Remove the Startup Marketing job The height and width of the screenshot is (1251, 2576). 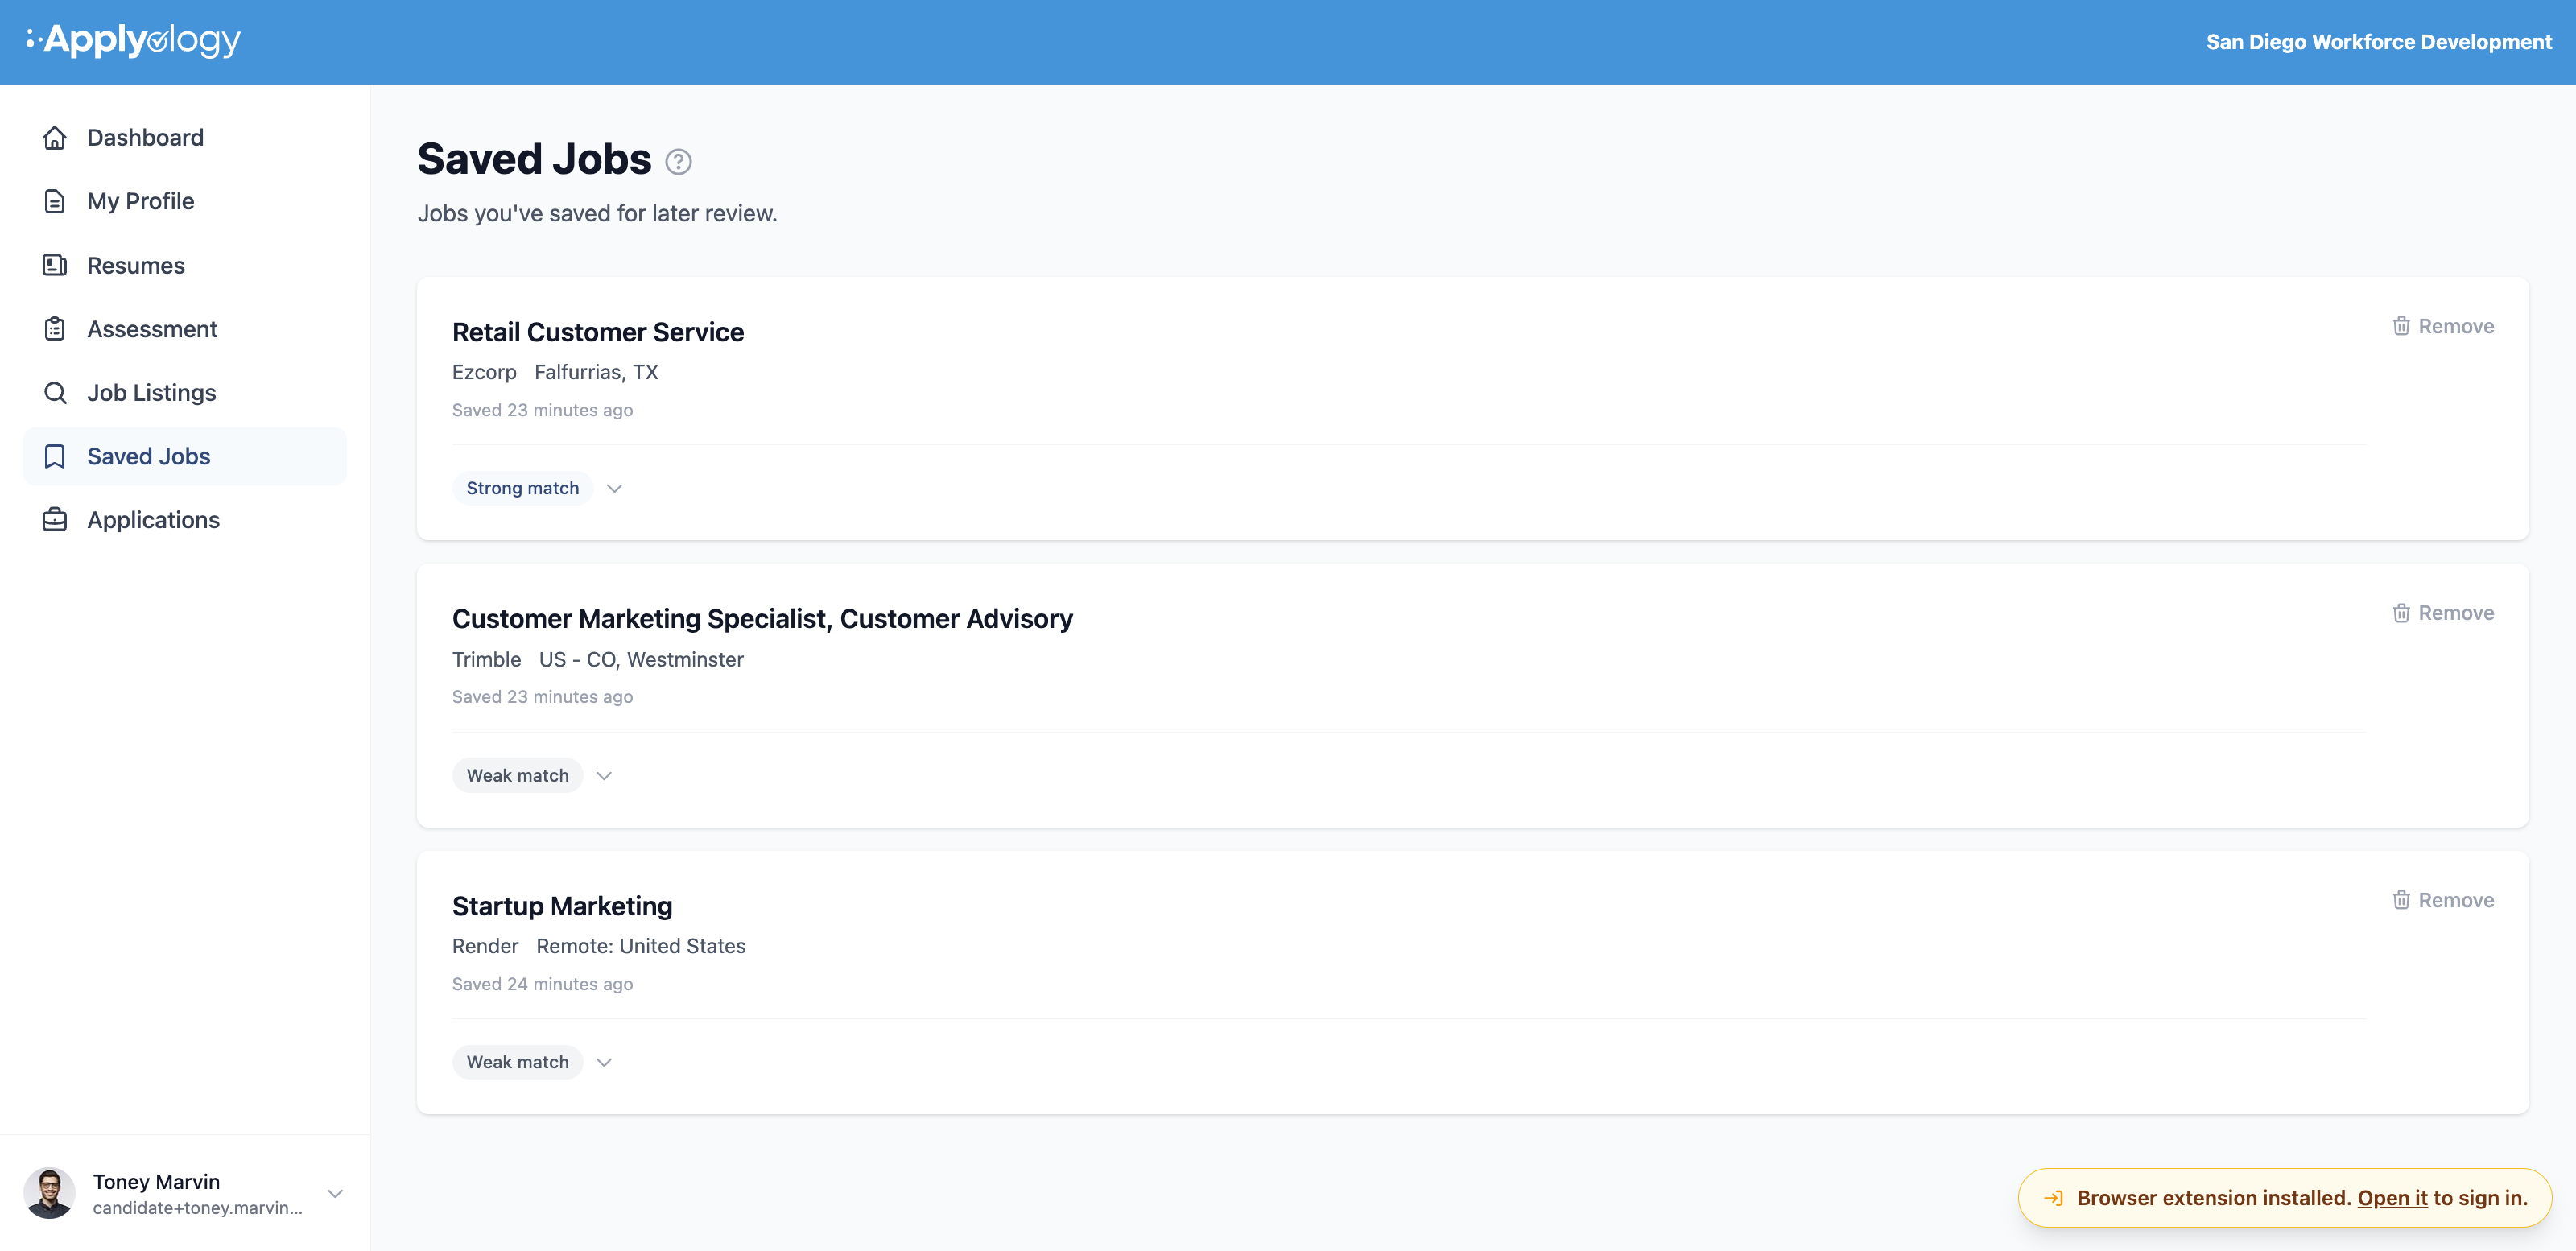pyautogui.click(x=2443, y=900)
